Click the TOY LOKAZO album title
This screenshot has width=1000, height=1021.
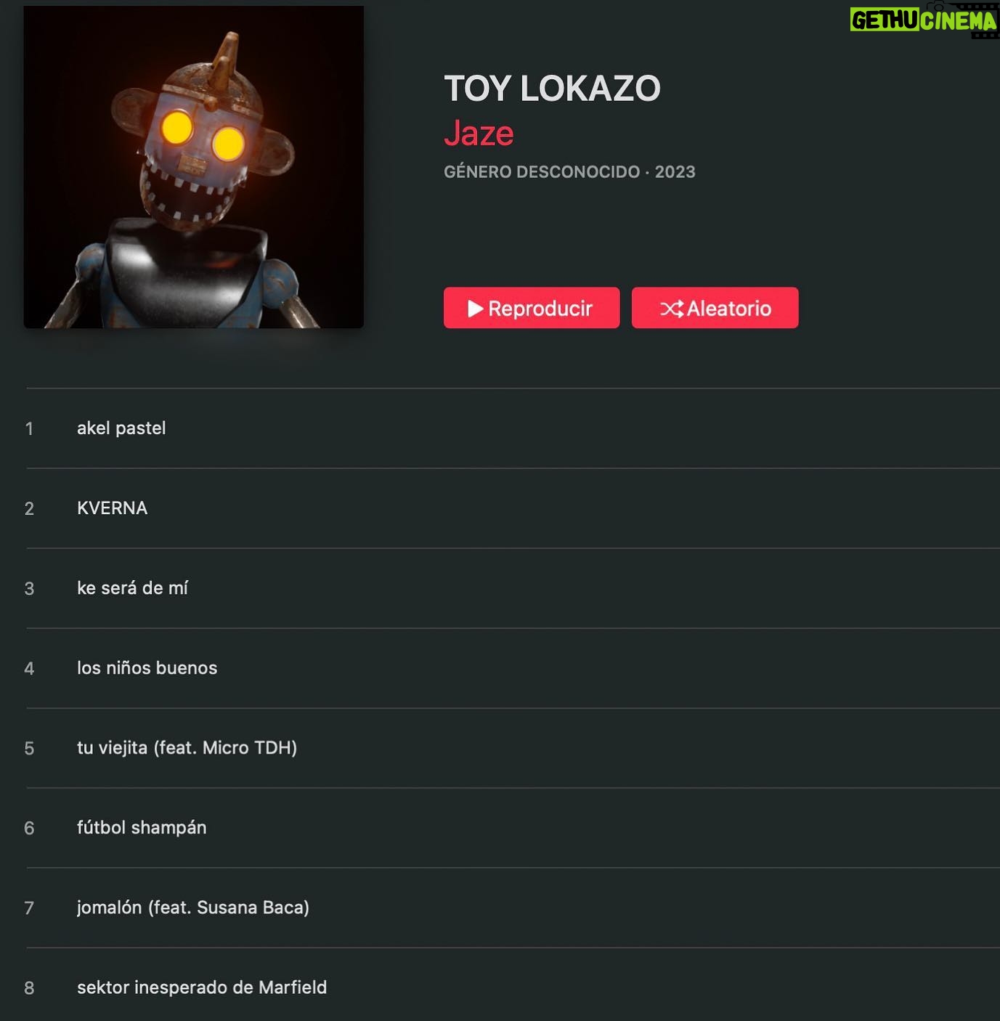tap(552, 89)
